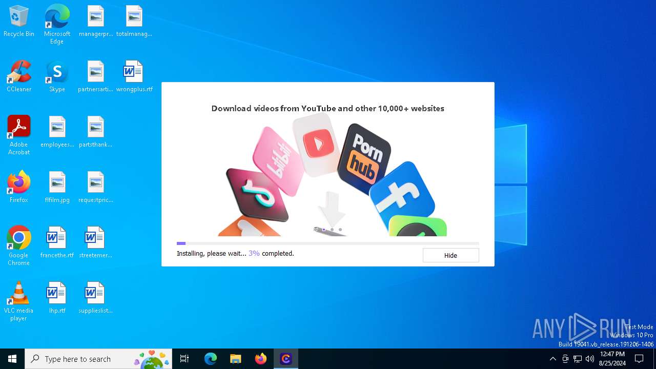This screenshot has width=656, height=369.
Task: Open the volume tray icon
Action: pyautogui.click(x=590, y=359)
